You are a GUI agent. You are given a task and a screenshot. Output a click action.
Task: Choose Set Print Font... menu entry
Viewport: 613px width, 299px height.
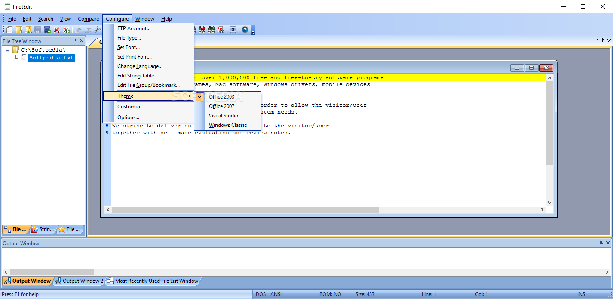148,57
